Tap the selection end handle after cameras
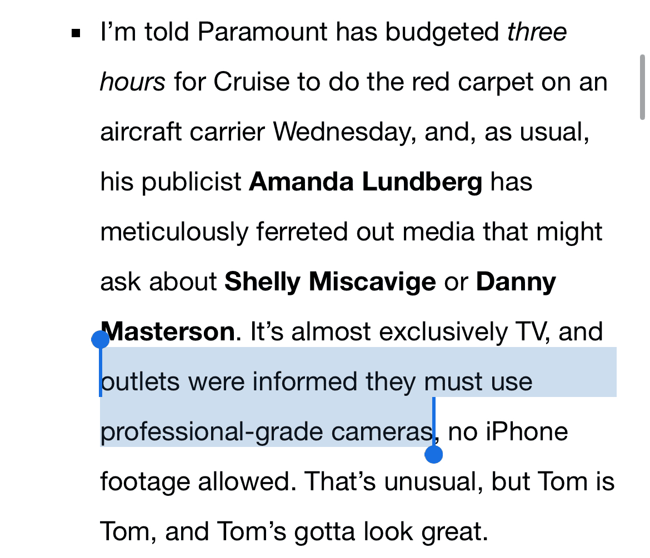This screenshot has width=650, height=558. 433,454
